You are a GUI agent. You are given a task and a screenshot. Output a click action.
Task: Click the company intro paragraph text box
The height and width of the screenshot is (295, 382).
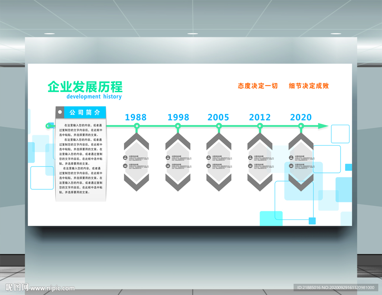[81, 159]
